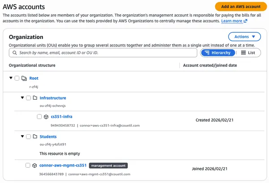Click the magnifier icon in search box
269x183 pixels.
pyautogui.click(x=15, y=53)
